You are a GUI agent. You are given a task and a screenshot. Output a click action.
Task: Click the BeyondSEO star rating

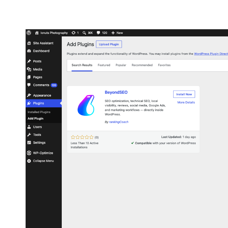pos(82,137)
